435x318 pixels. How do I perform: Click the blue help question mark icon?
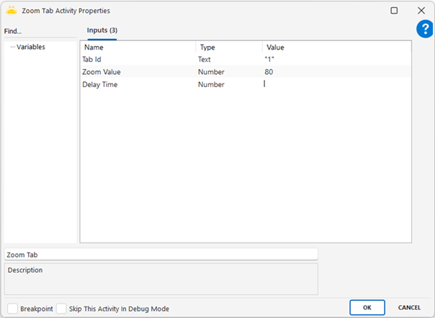tap(424, 29)
